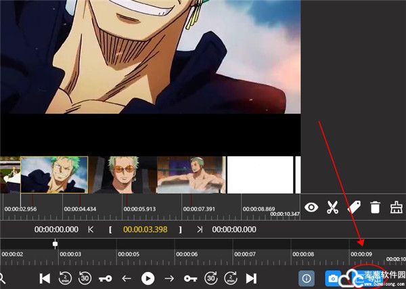Go to previous keyframe
This screenshot has width=406, height=289.
coord(106,278)
